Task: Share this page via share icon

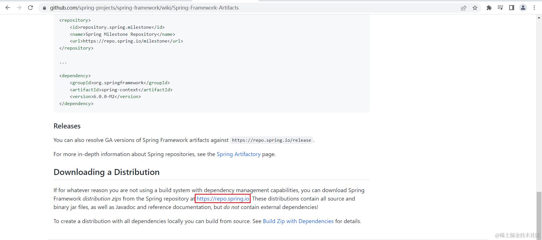Action: tap(464, 8)
